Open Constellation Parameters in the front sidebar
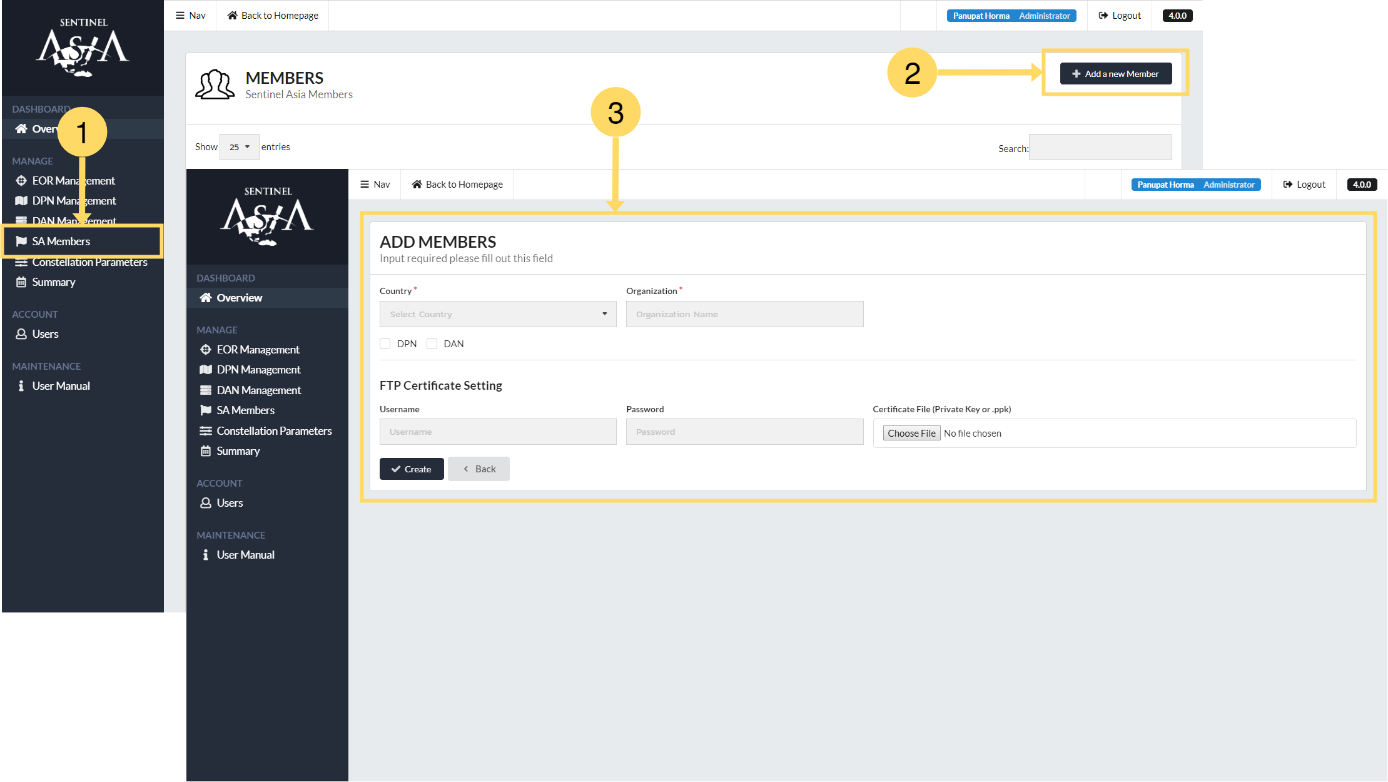The image size is (1388, 782). (274, 431)
